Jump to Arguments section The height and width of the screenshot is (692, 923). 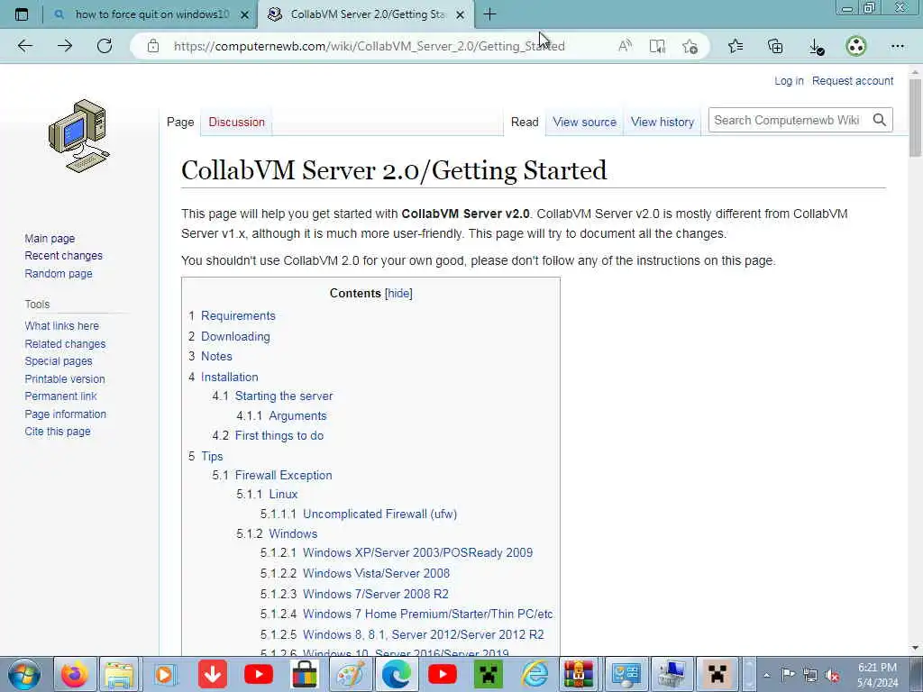(297, 415)
